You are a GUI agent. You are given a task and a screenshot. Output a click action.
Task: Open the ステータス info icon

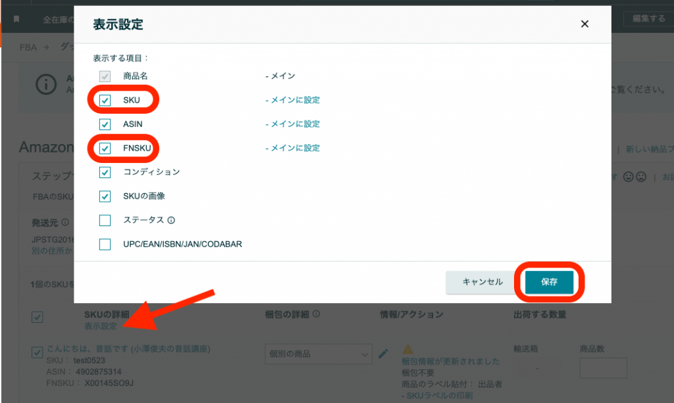coord(171,220)
